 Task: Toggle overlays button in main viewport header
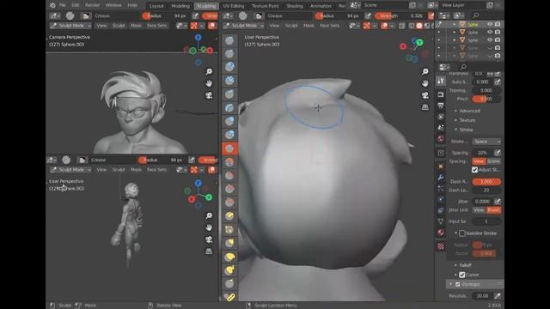(385, 26)
